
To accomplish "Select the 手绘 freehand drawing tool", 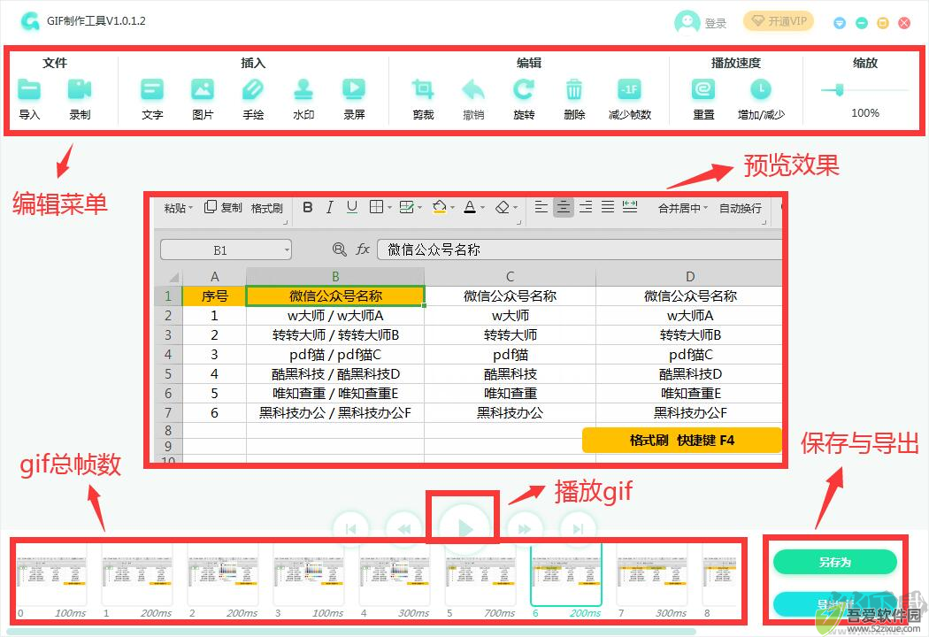I will click(253, 89).
